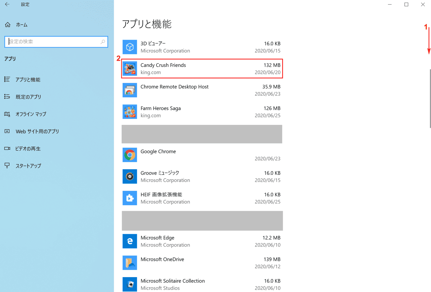The width and height of the screenshot is (431, 292).
Task: Click the アプリと機能 sidebar icon
Action: coord(7,79)
